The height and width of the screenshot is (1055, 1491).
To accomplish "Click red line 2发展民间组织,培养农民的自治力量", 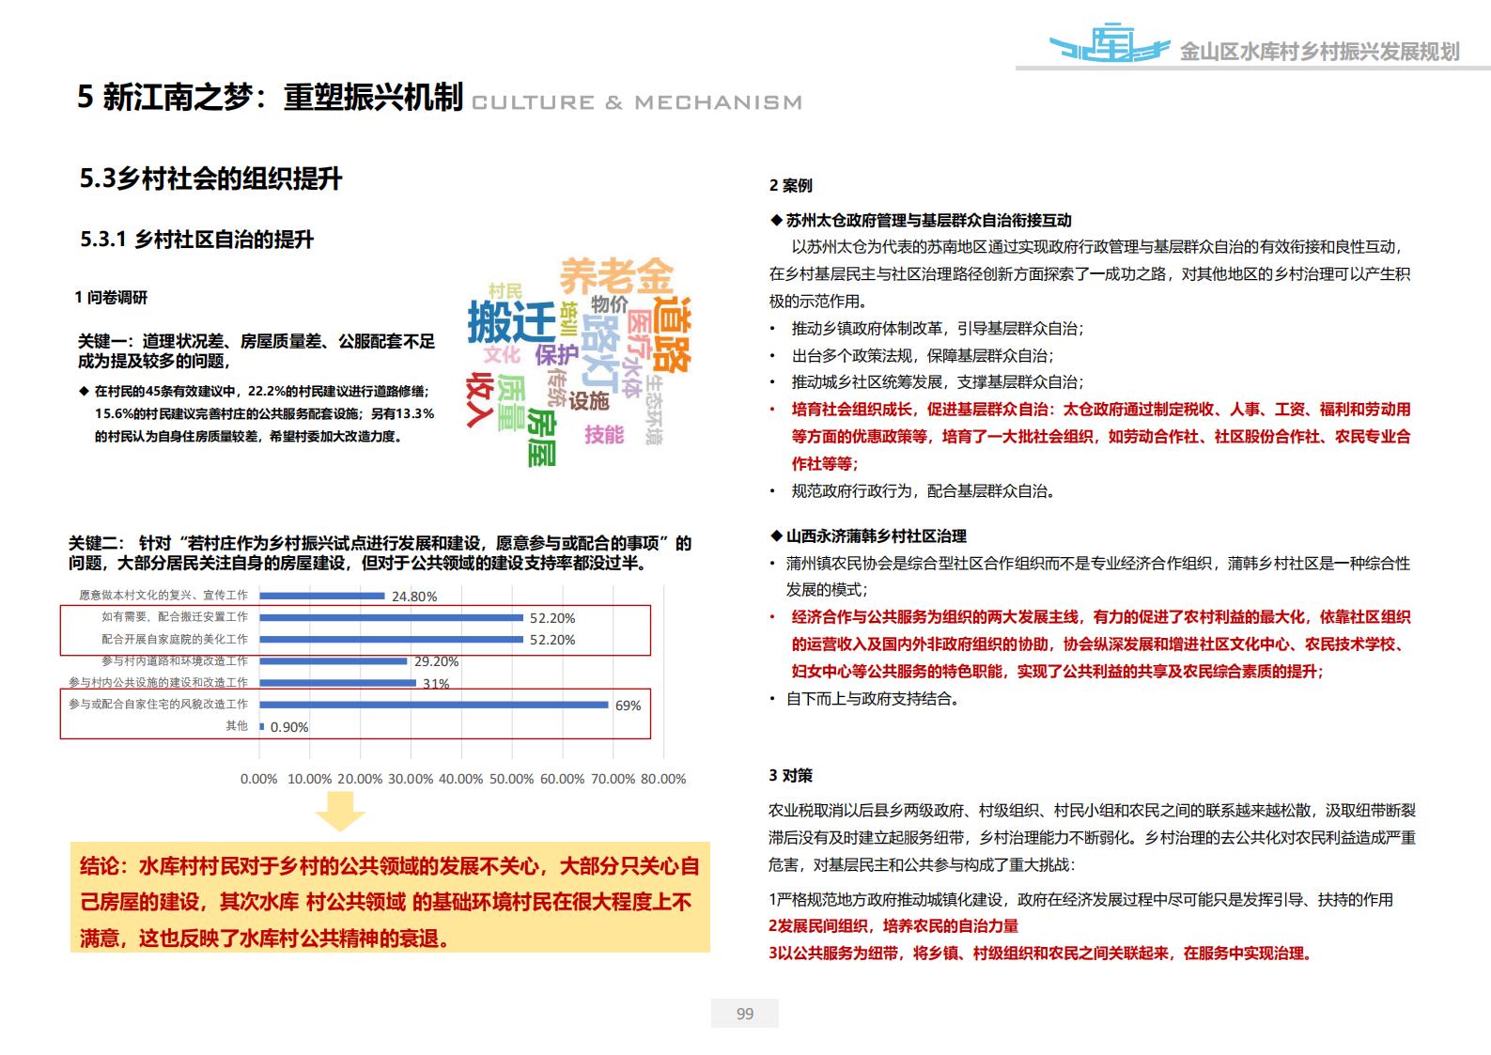I will click(x=893, y=926).
